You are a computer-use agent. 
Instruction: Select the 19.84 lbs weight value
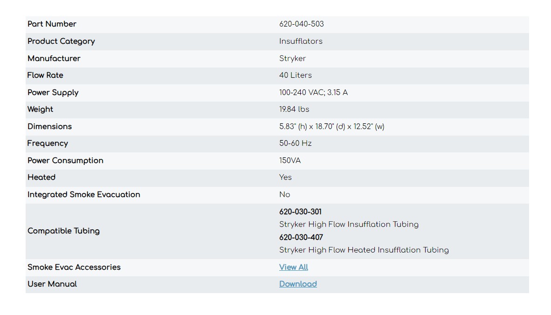(294, 110)
